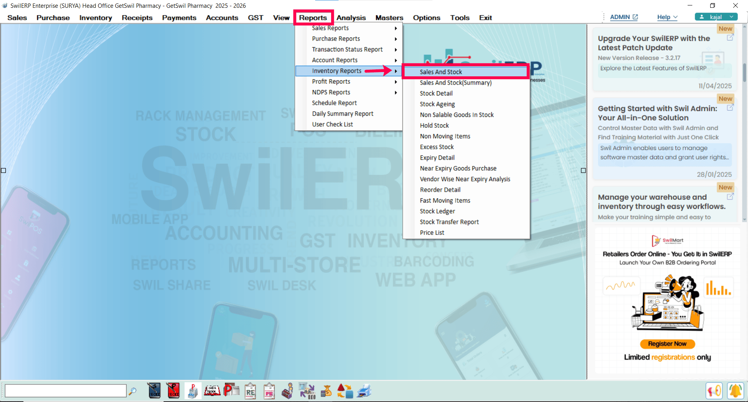Click the orange notification bell icon
This screenshot has height=402, width=748.
coord(735,391)
